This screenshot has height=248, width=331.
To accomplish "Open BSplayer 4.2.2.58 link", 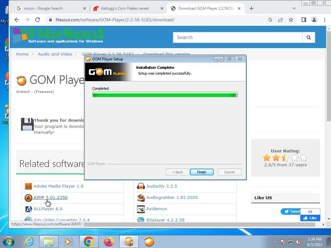I will (x=165, y=220).
